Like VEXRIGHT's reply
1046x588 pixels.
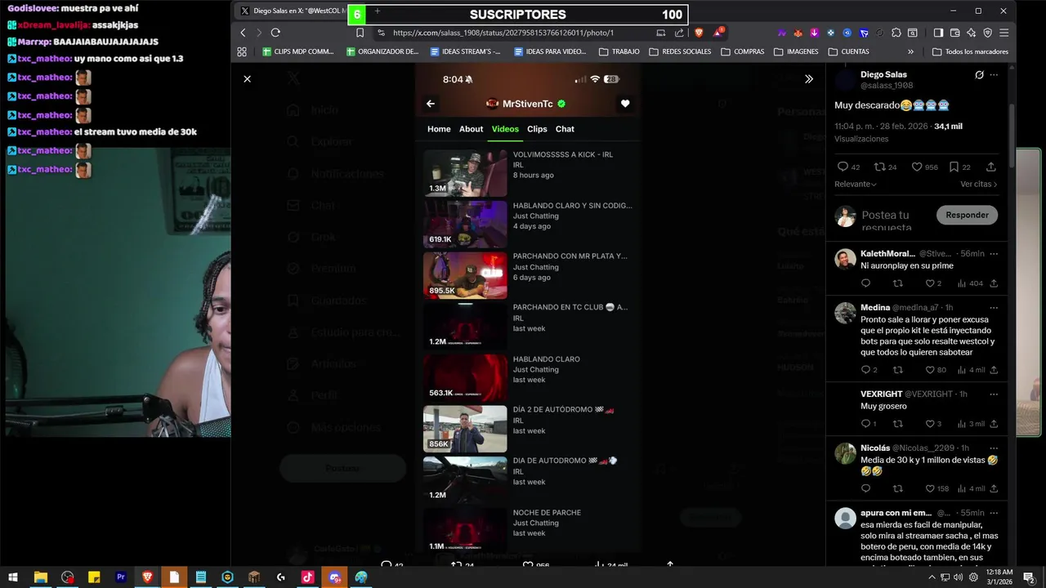(930, 424)
